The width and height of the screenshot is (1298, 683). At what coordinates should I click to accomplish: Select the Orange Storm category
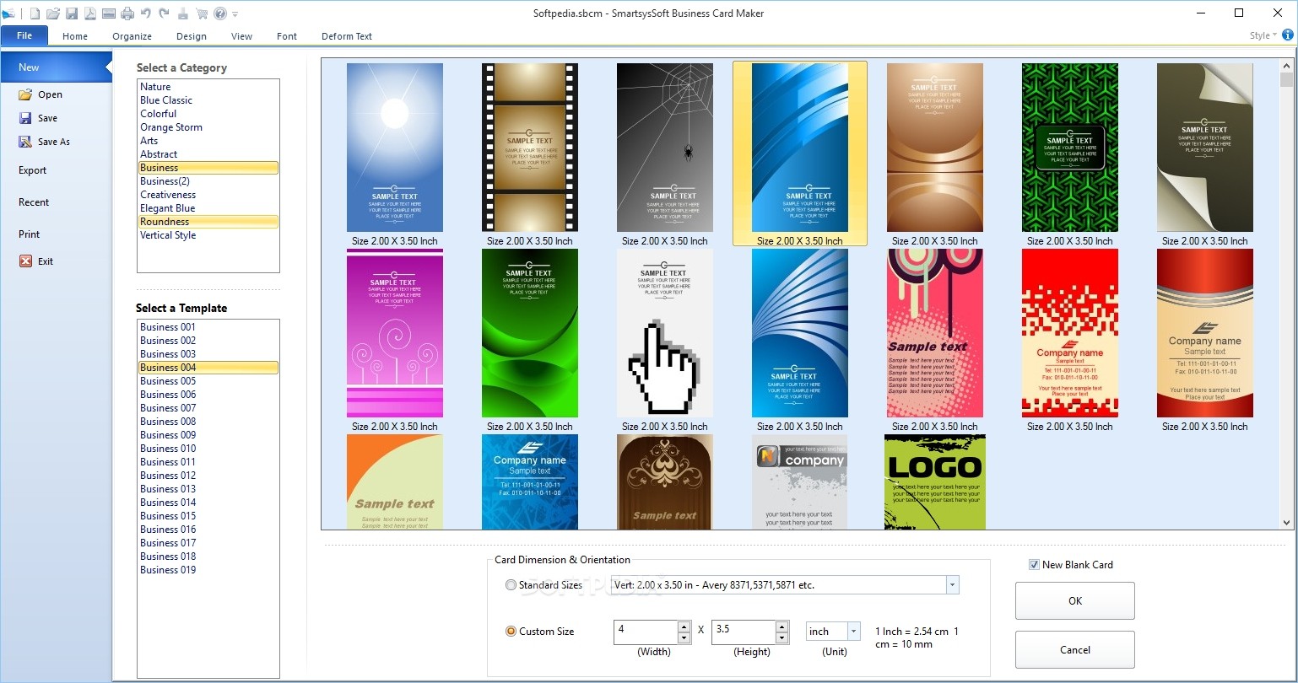[208, 127]
